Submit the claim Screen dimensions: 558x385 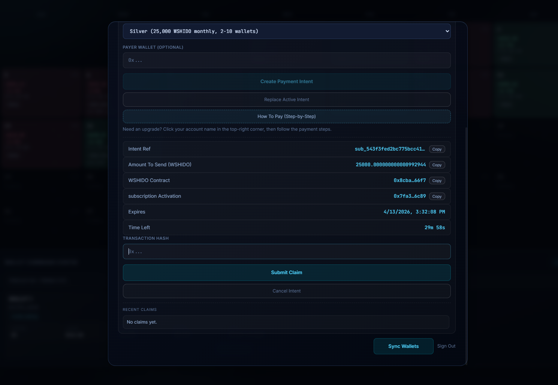[x=286, y=273]
